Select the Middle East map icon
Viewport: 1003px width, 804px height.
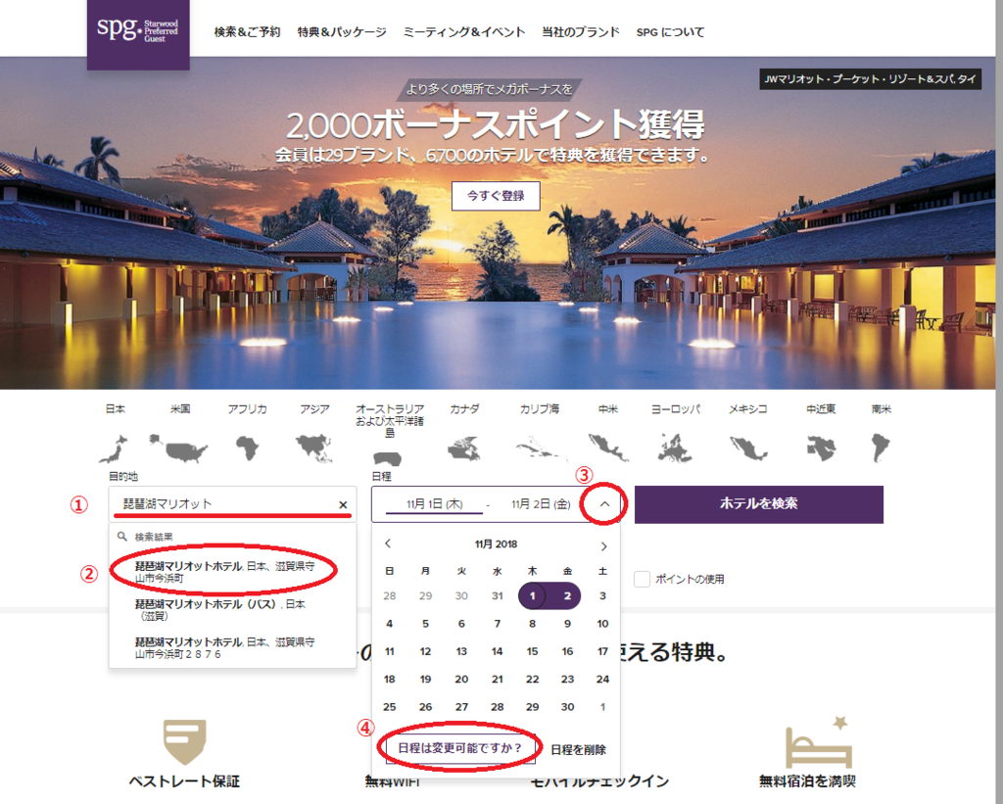(x=821, y=448)
